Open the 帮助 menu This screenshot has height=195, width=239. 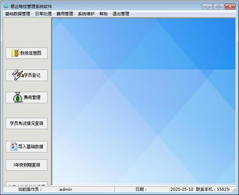(103, 14)
